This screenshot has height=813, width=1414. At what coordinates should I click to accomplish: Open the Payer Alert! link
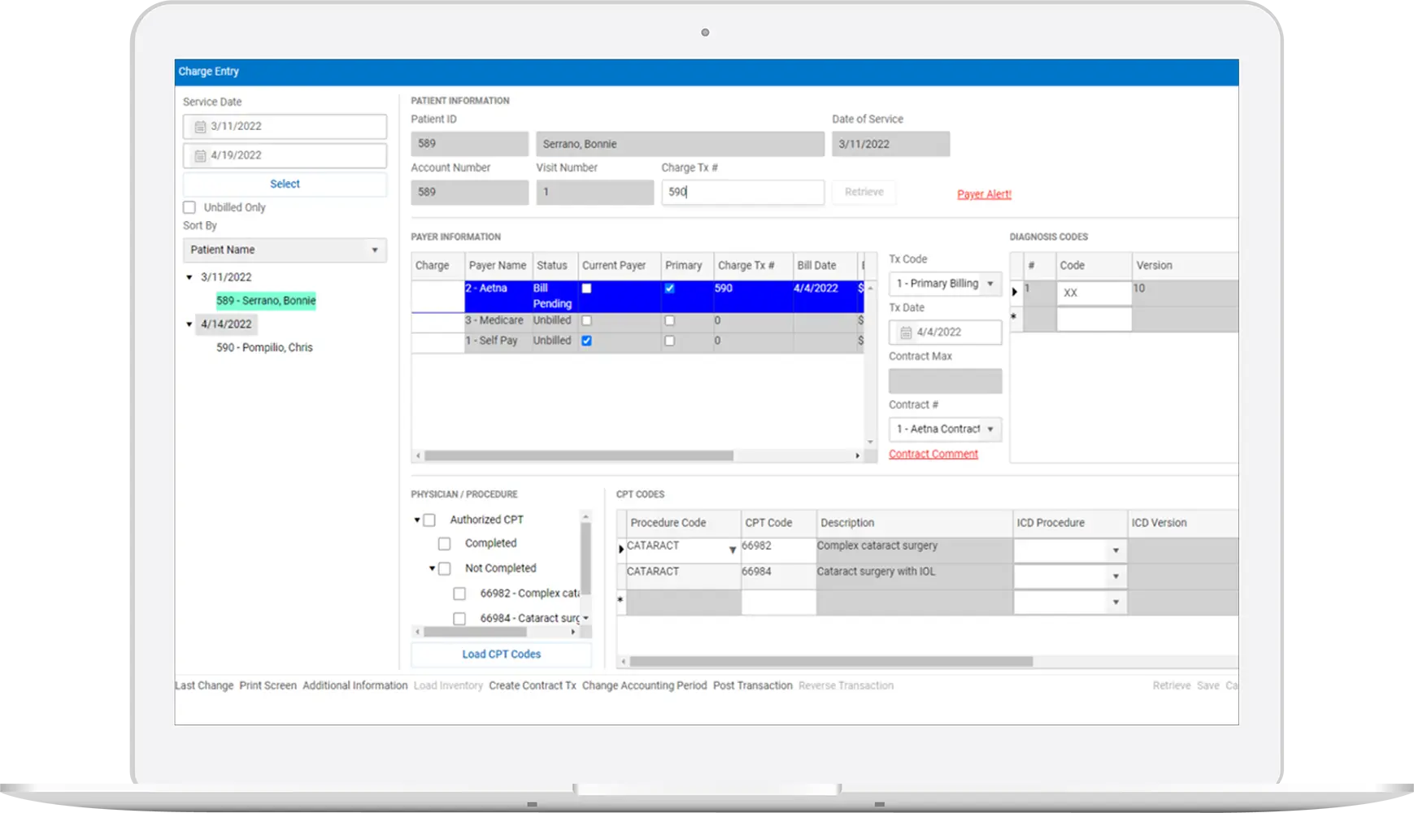point(983,194)
